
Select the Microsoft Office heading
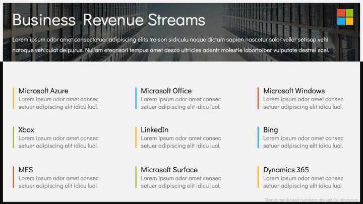point(166,91)
